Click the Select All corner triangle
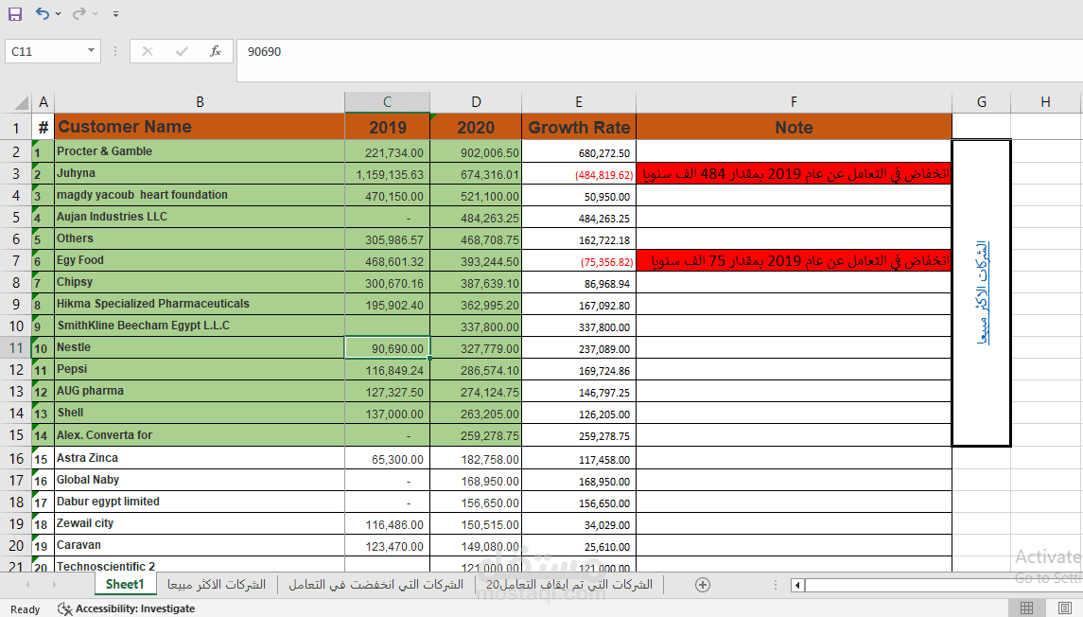The width and height of the screenshot is (1083, 617). pos(22,103)
